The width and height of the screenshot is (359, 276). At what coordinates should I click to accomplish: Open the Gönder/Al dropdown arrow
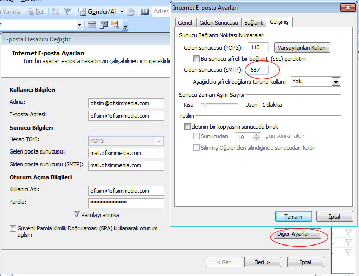122,12
